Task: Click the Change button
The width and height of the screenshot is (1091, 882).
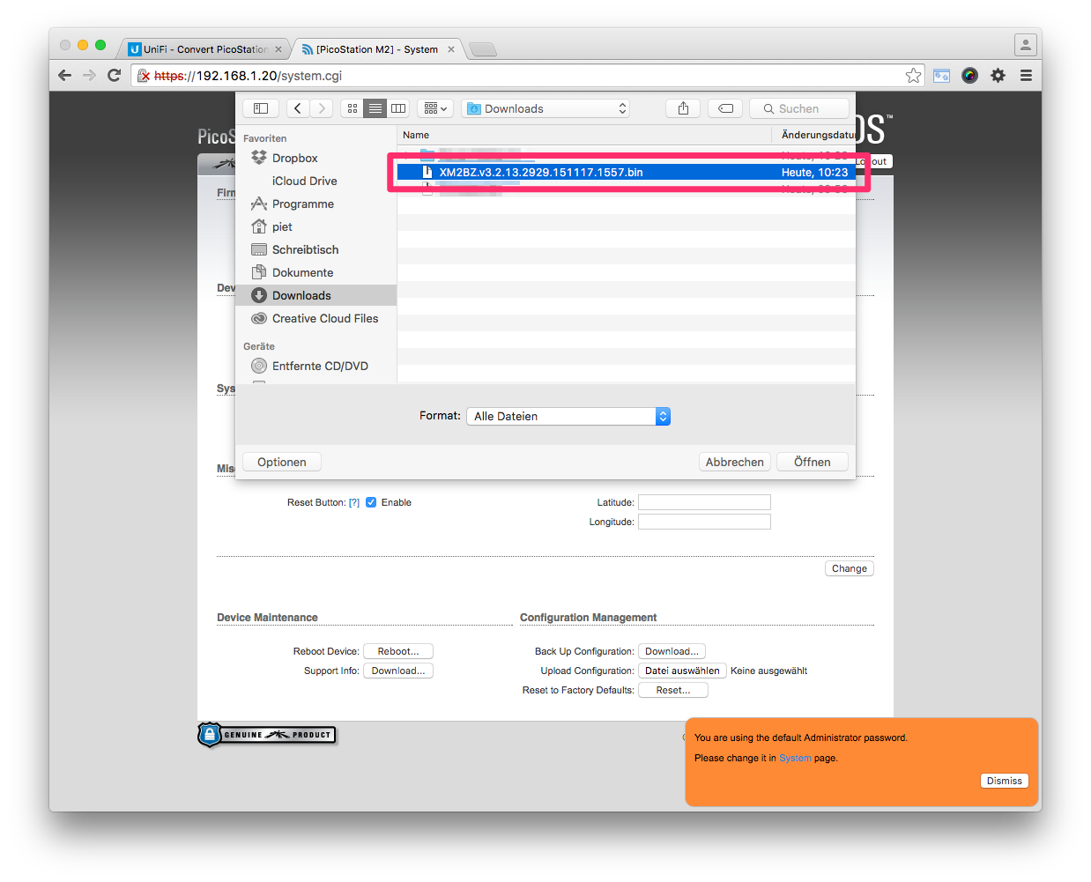Action: pos(850,568)
